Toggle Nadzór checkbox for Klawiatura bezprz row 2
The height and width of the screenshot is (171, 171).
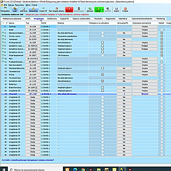click(x=162, y=33)
